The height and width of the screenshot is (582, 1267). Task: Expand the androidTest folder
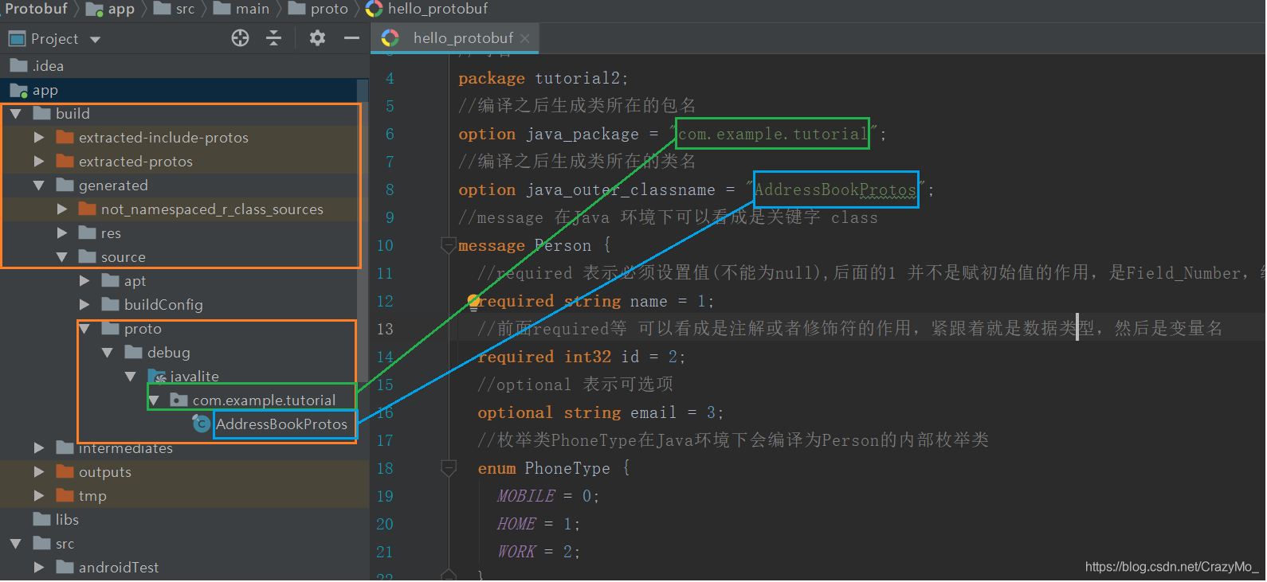[x=38, y=568]
